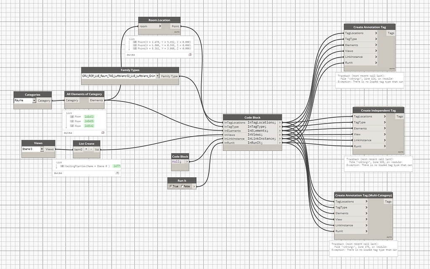Viewport: 430px width, 269px height.
Task: Add an input with List Create's plus button
Action: [x=87, y=149]
